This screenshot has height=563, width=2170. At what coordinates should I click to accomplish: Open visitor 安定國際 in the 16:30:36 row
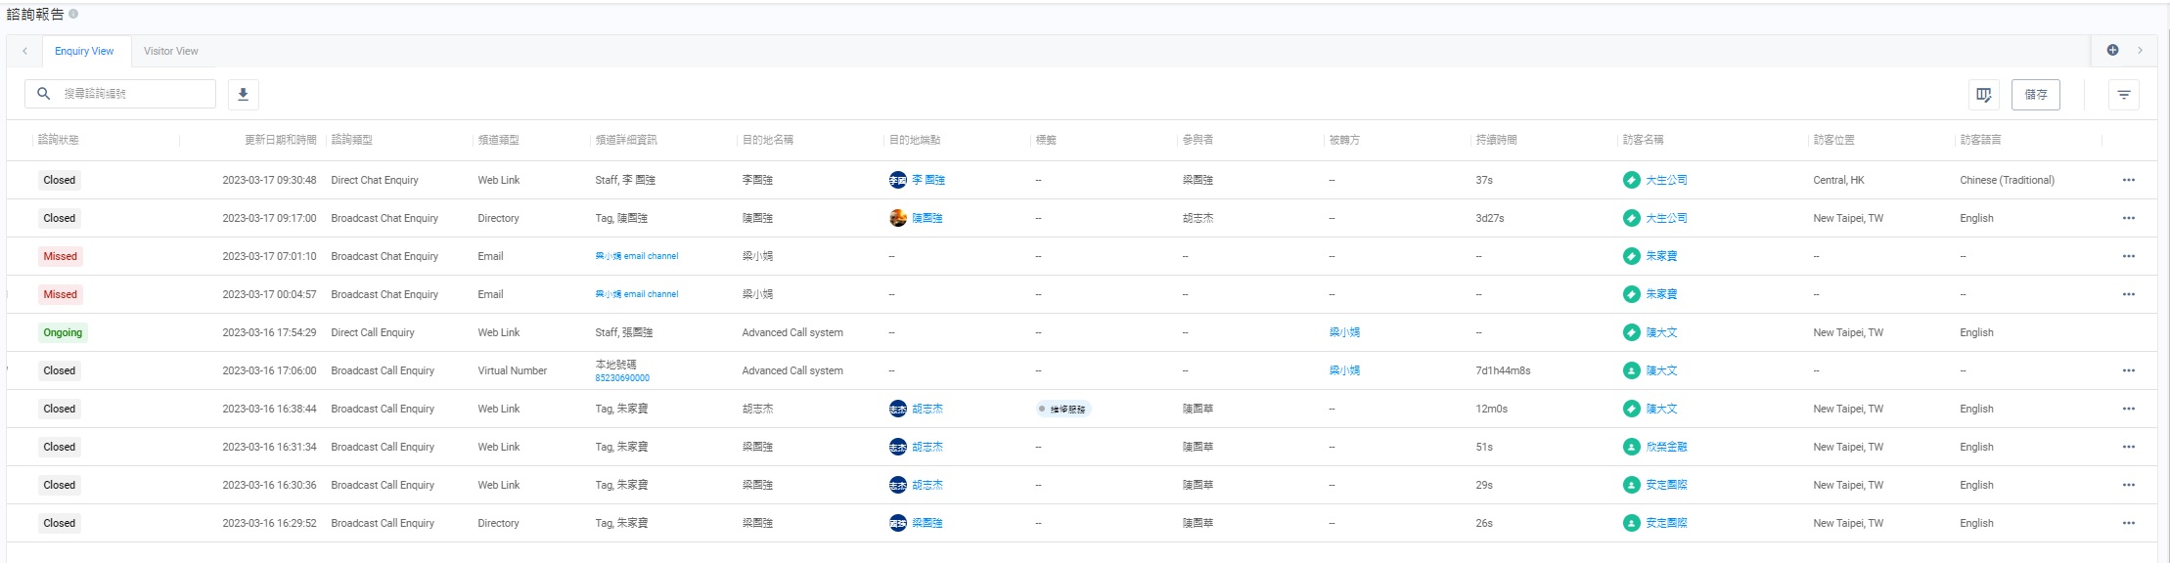click(x=1665, y=485)
